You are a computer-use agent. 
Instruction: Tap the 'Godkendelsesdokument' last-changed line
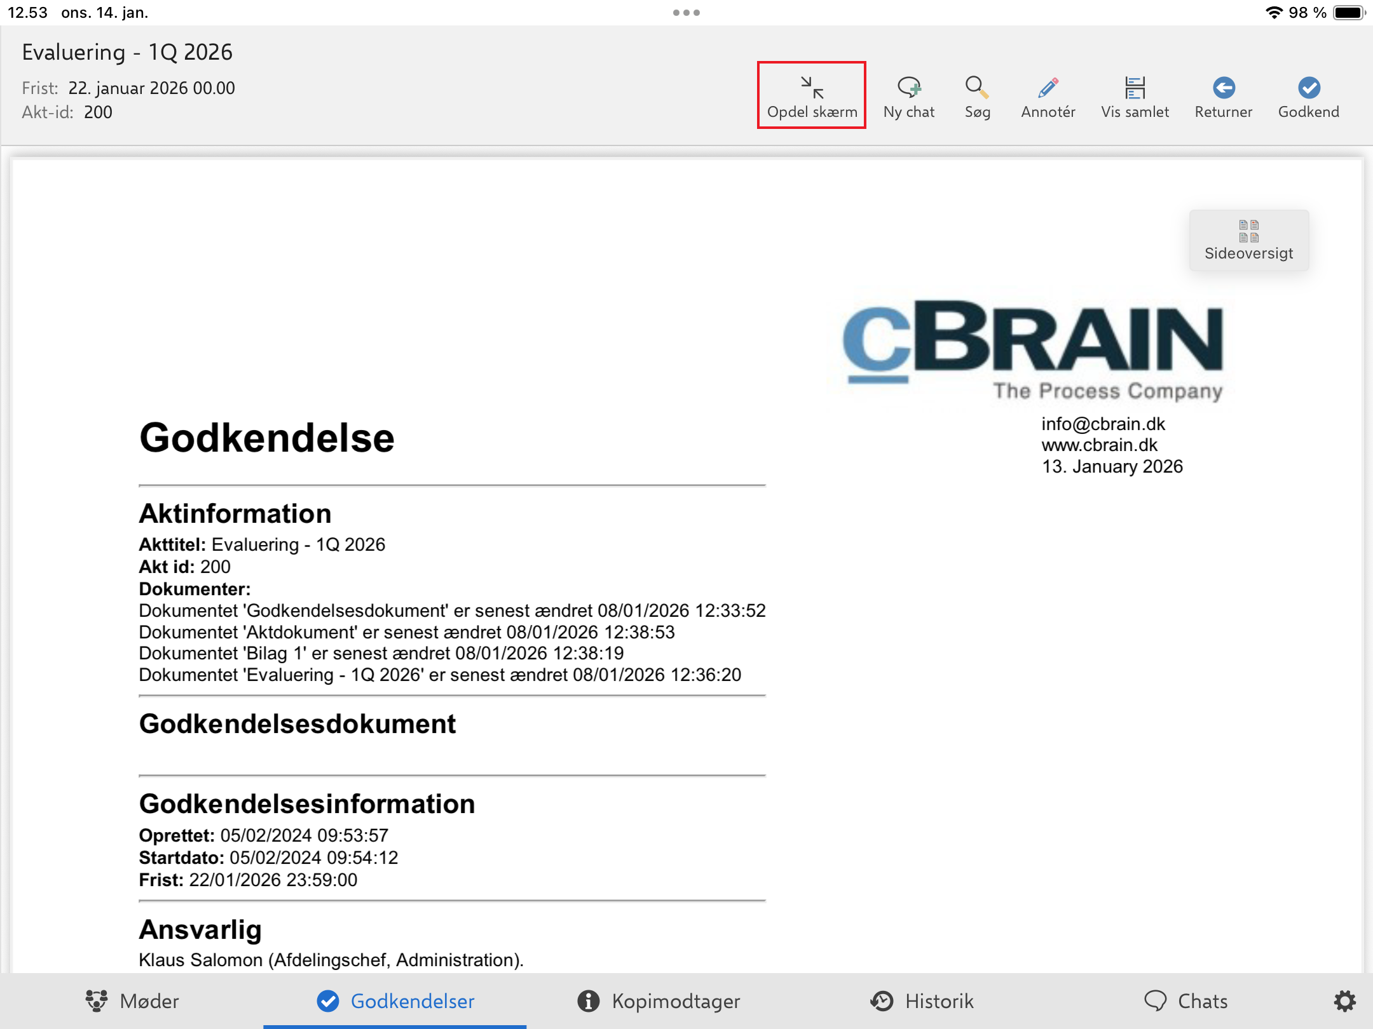point(452,610)
